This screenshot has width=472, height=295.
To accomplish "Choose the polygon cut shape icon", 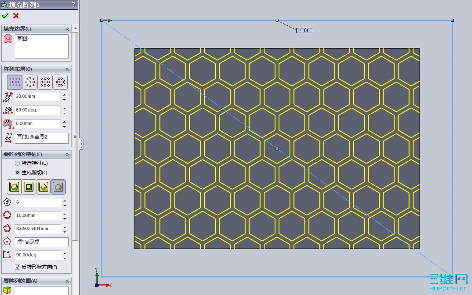I will (x=58, y=187).
